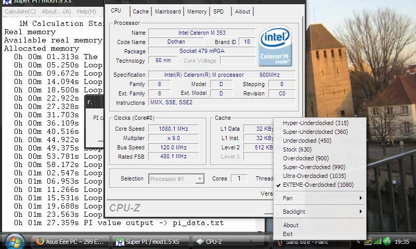Switch to Asus Eee PC browser window
The height and width of the screenshot is (249, 416).
coord(70,242)
